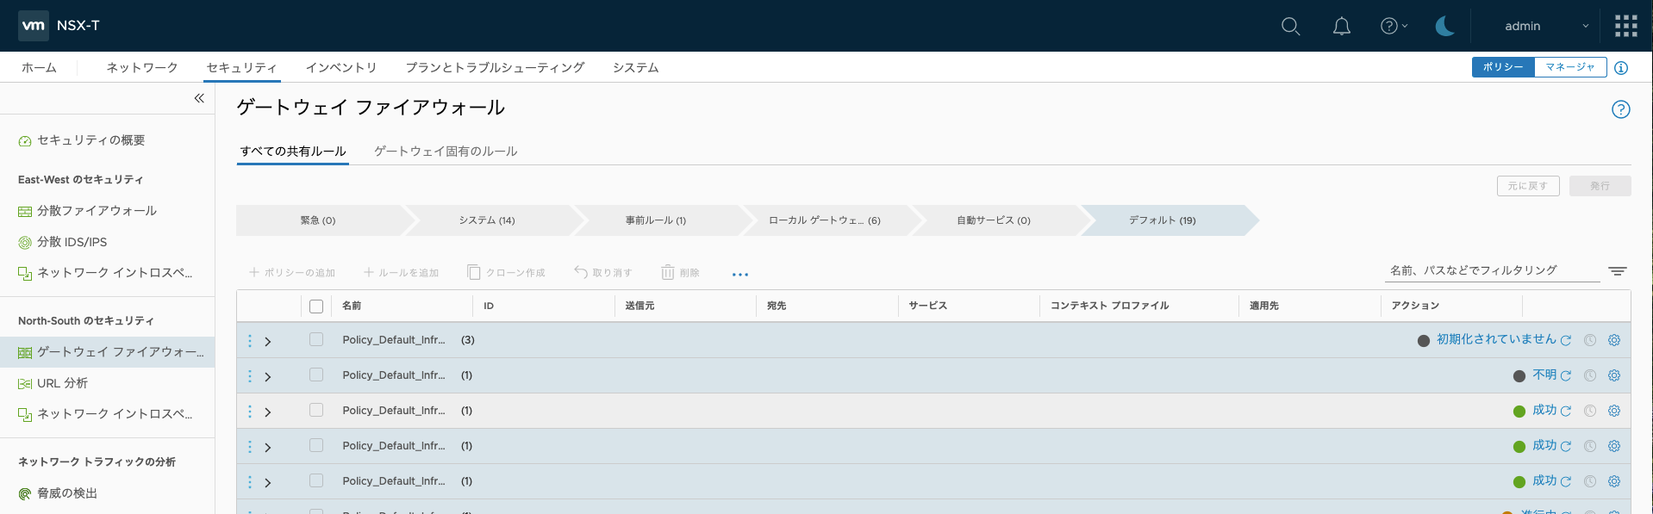Image resolution: width=1653 pixels, height=514 pixels.
Task: Open row menu dots for 不明 policy
Action: point(250,376)
